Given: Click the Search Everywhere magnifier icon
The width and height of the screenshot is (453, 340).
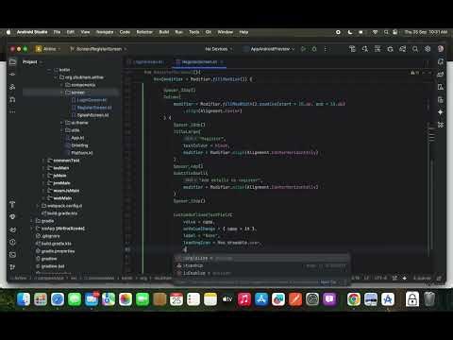Looking at the screenshot, I should pos(415,49).
